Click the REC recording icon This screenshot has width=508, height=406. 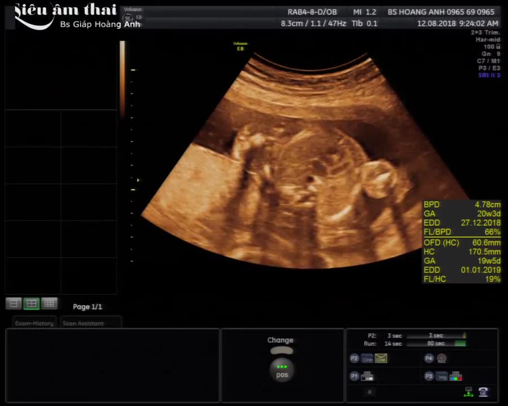tap(441, 359)
